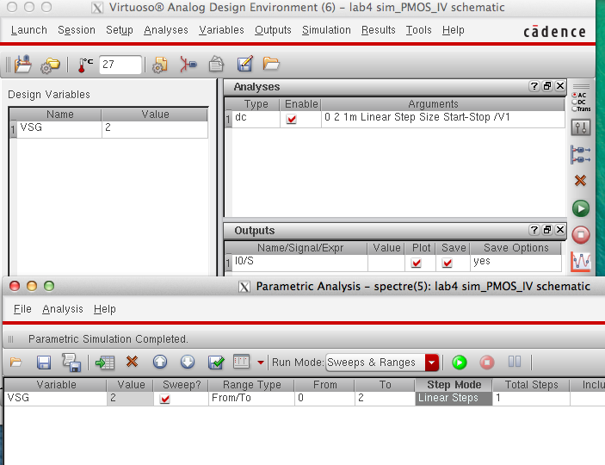Click the gray stacked pages toolbar icon
The image size is (605, 465).
pyautogui.click(x=216, y=64)
